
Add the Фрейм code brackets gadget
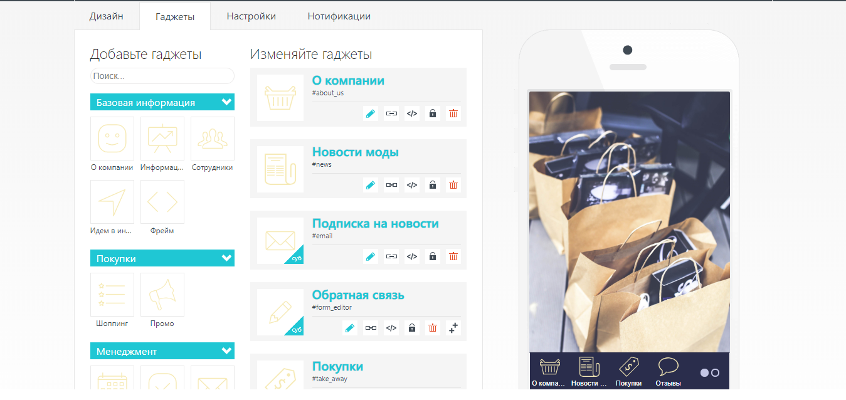pyautogui.click(x=162, y=202)
